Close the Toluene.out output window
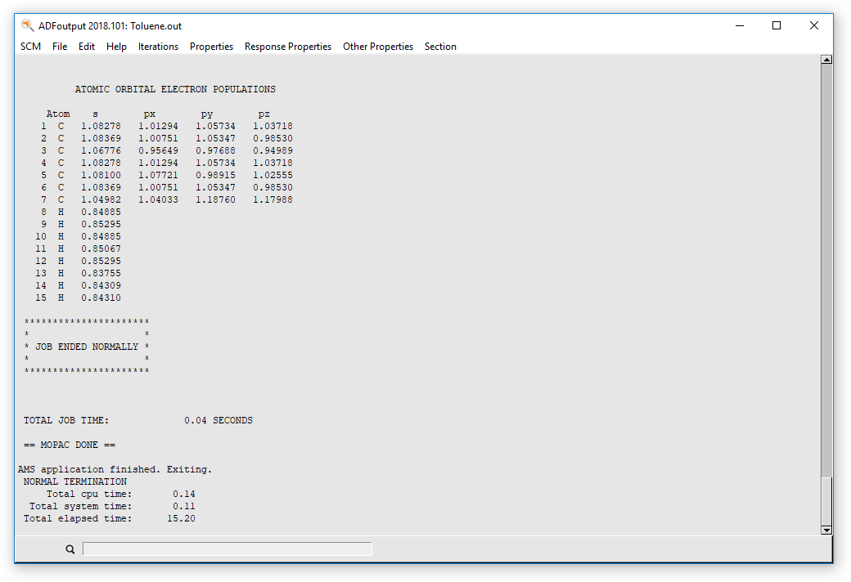851x582 pixels. coord(814,25)
